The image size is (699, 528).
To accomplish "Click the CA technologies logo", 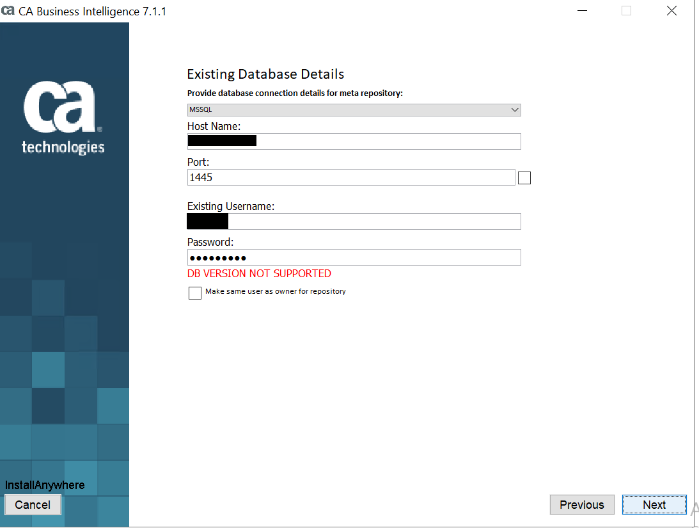I will coord(63,118).
